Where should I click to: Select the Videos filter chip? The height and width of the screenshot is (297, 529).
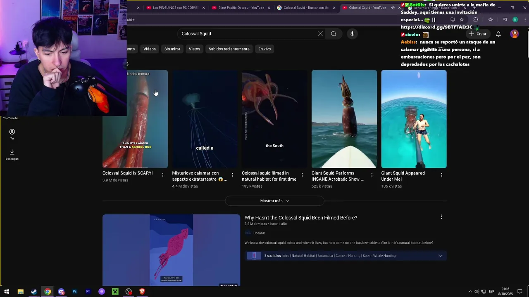click(150, 49)
